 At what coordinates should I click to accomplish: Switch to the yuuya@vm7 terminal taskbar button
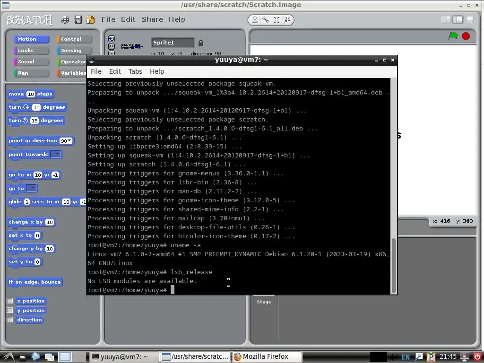[124, 357]
